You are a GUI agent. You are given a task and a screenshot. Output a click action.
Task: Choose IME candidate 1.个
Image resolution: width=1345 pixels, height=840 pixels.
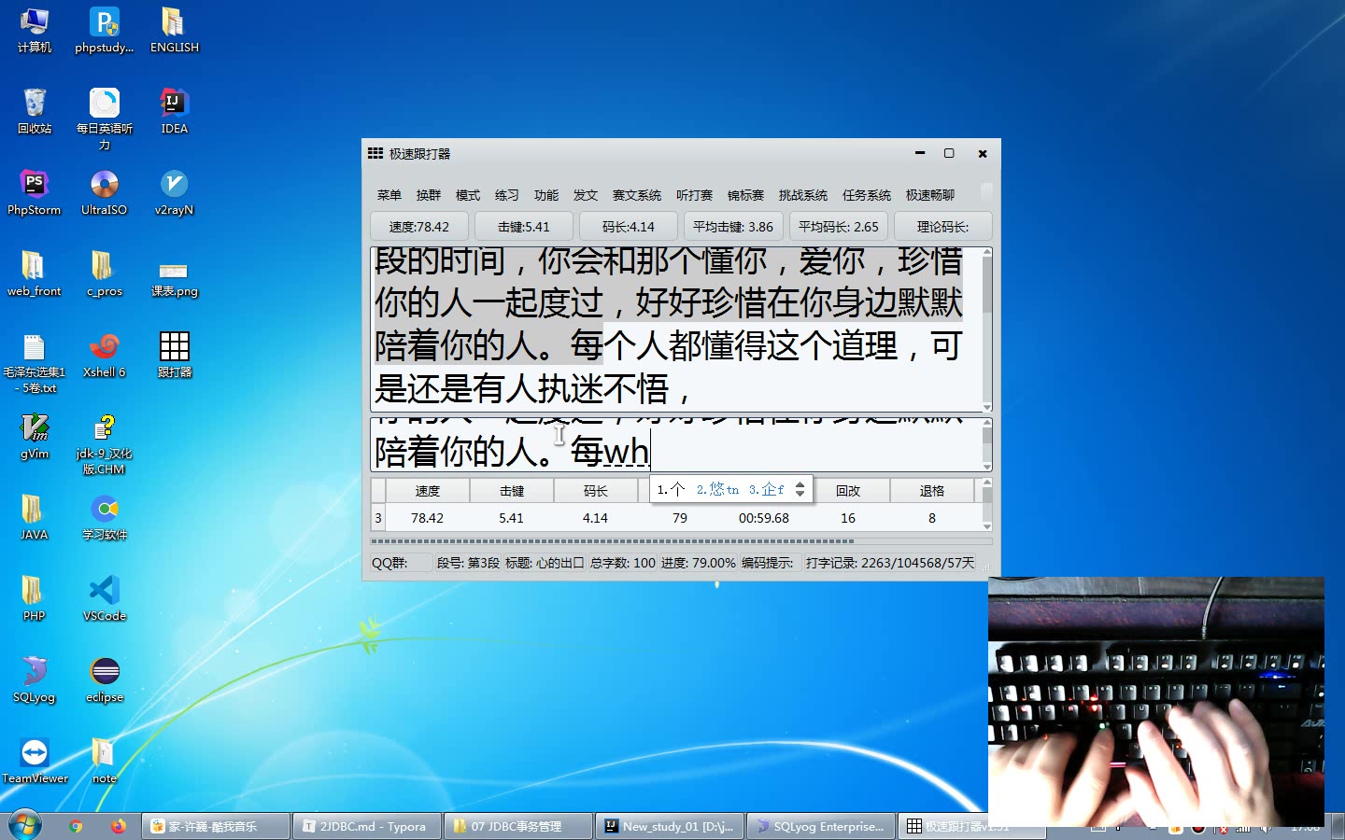click(x=671, y=489)
